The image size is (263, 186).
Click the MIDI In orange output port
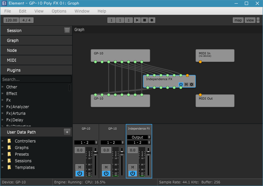click(200, 62)
